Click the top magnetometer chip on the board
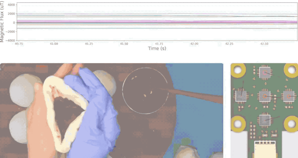This screenshot has height=158, width=298. coord(265,73)
